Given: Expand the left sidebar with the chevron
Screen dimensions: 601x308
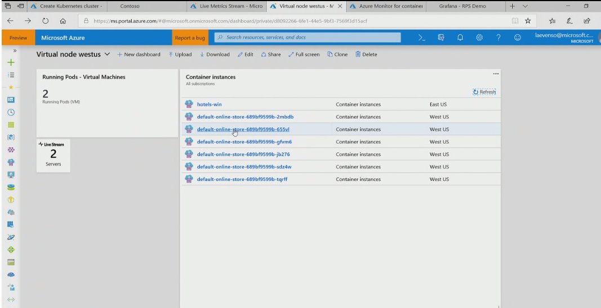Looking at the screenshot, I should pos(15,50).
